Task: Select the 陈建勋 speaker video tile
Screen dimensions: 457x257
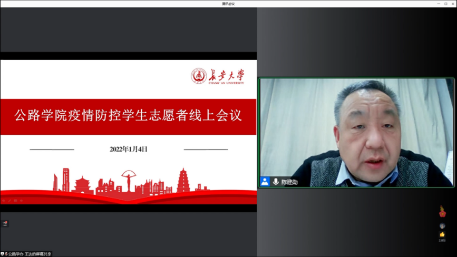Action: tap(356, 132)
